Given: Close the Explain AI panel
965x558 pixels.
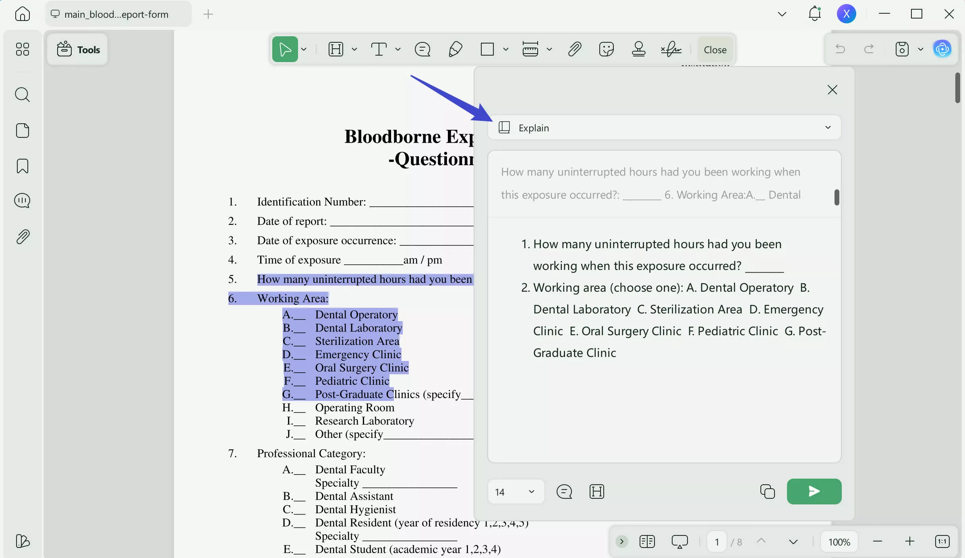Looking at the screenshot, I should coord(832,89).
